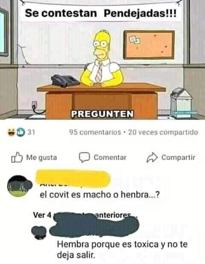
Task: Click the Me gusta thumbs-up icon
Action: click(x=17, y=157)
